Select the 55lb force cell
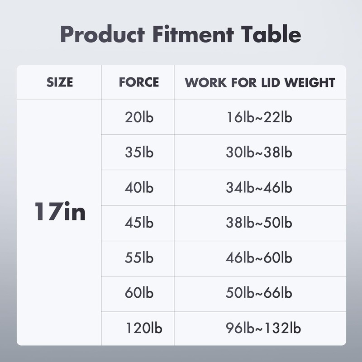 point(139,258)
